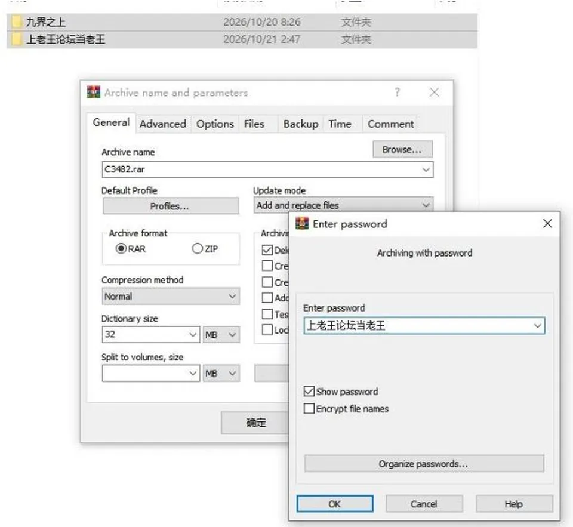573x527 pixels.
Task: Close the Enter password dialog
Action: pyautogui.click(x=547, y=223)
